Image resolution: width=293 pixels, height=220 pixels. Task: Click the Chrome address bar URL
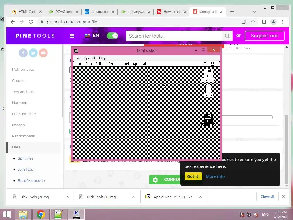tap(72, 22)
